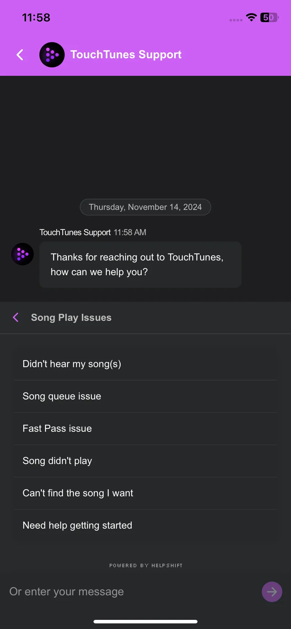Tap the purple send arrow button
The height and width of the screenshot is (629, 291).
[272, 592]
